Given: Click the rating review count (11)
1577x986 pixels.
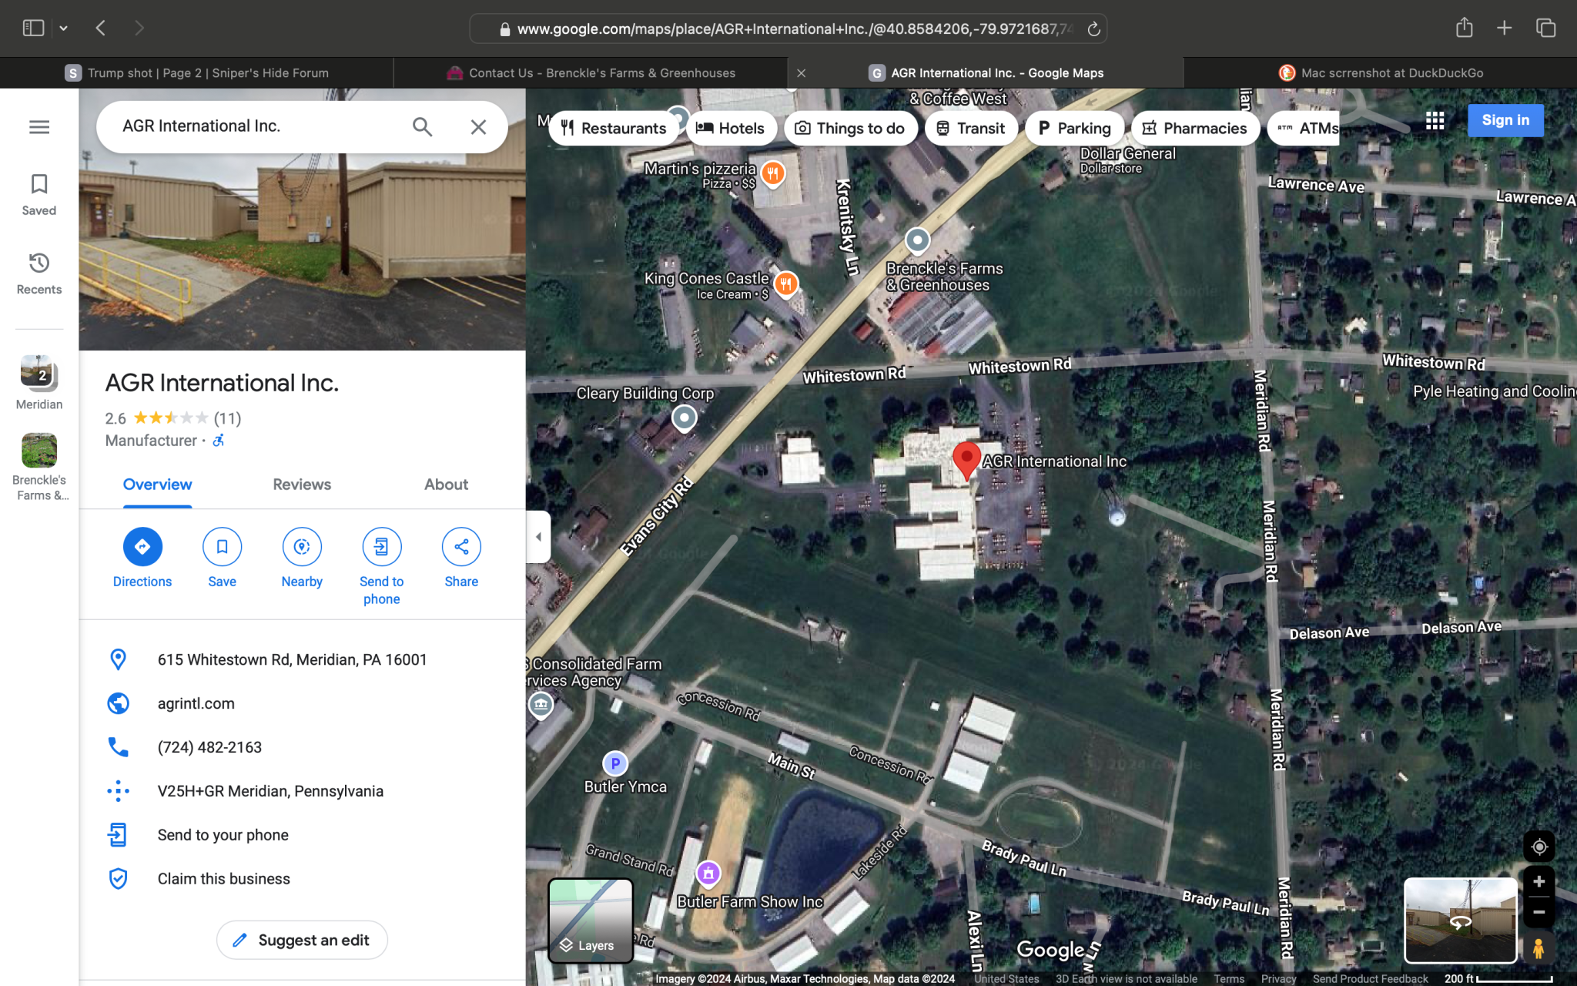Looking at the screenshot, I should [227, 418].
